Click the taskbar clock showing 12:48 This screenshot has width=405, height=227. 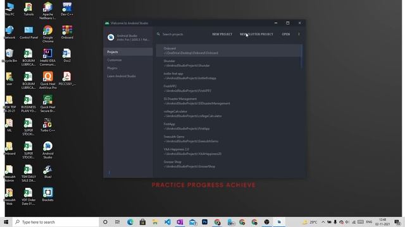point(382,222)
